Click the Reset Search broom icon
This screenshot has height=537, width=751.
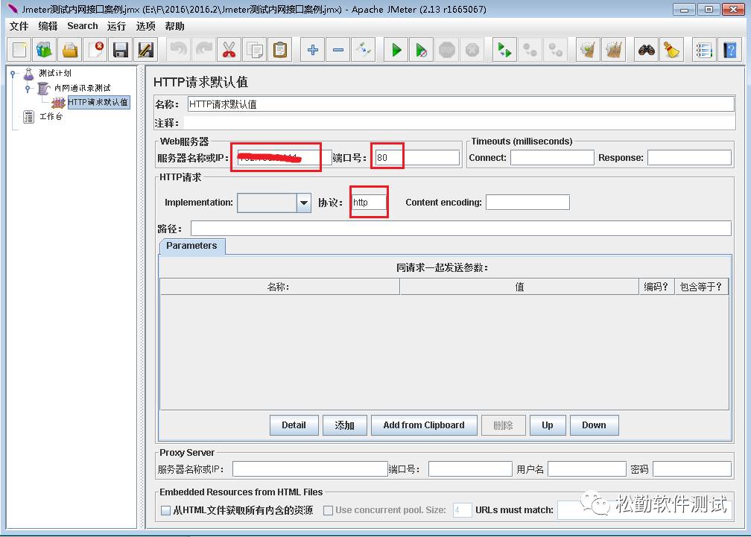[671, 50]
